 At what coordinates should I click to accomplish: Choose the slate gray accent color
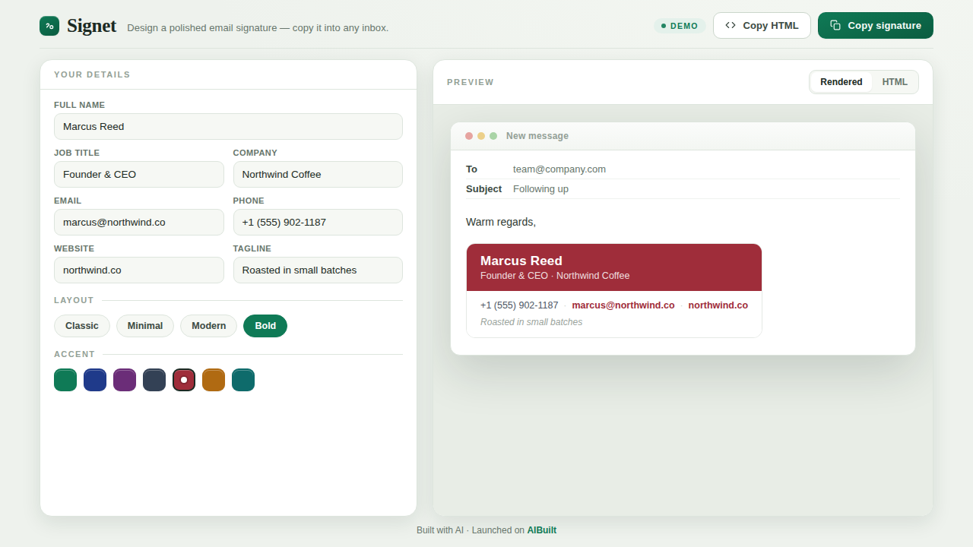pyautogui.click(x=154, y=380)
